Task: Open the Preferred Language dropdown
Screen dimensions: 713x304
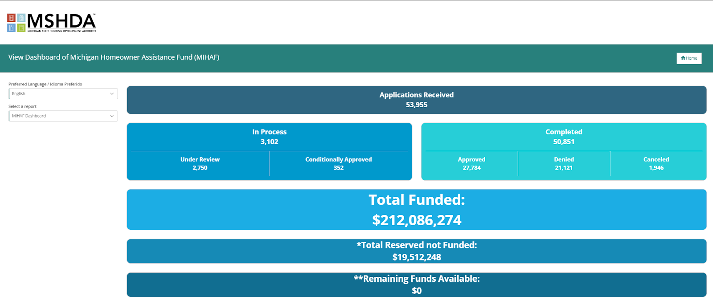Action: tap(63, 94)
